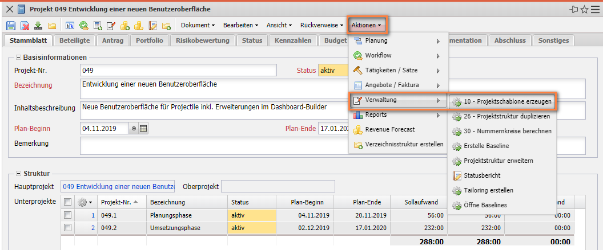Select '10 - Projektschablone erzeugen' menu entry

click(x=502, y=102)
